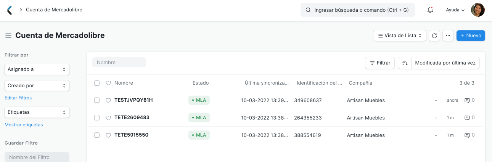
Task: Click the app logo home icon
Action: [10, 10]
